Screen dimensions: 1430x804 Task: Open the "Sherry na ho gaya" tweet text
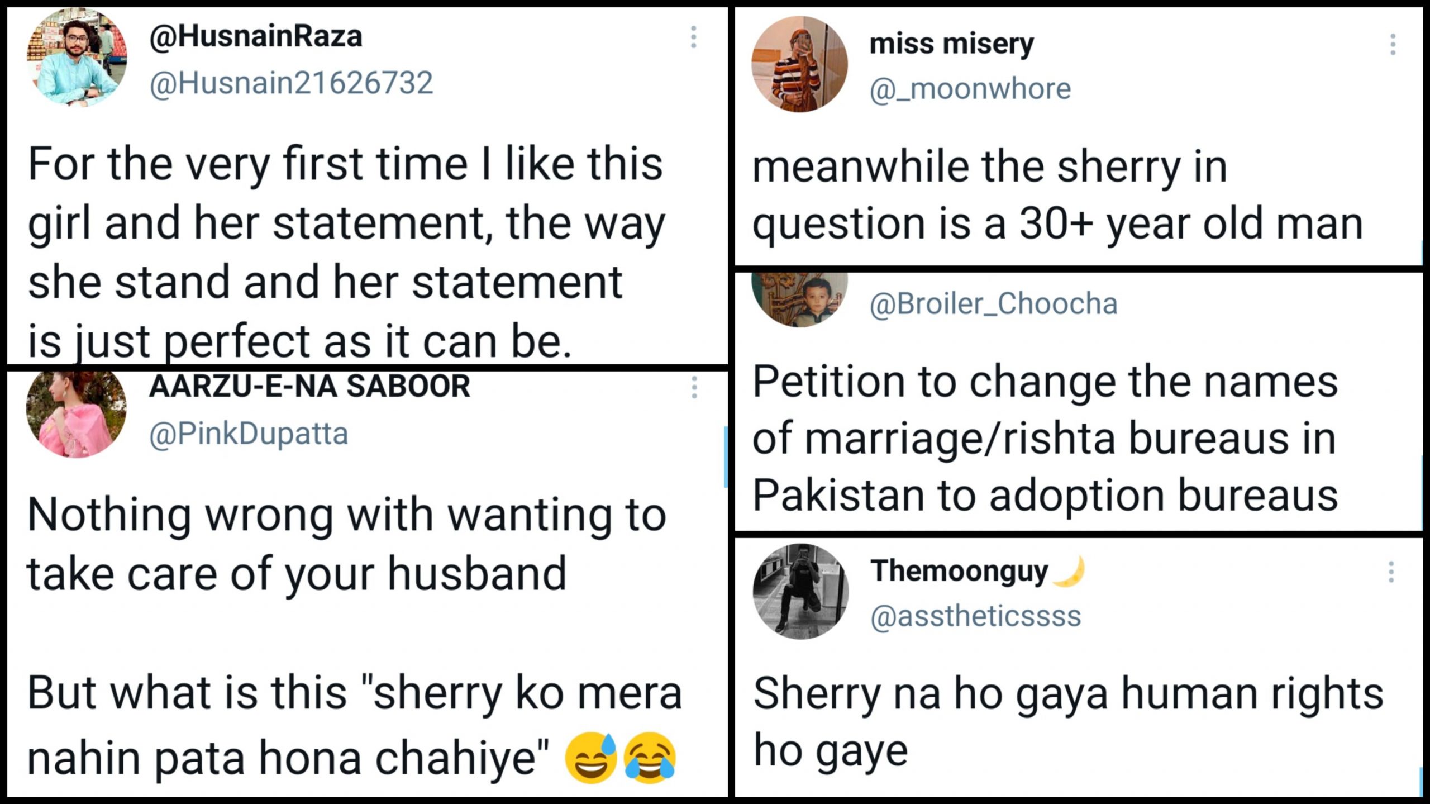1067,721
